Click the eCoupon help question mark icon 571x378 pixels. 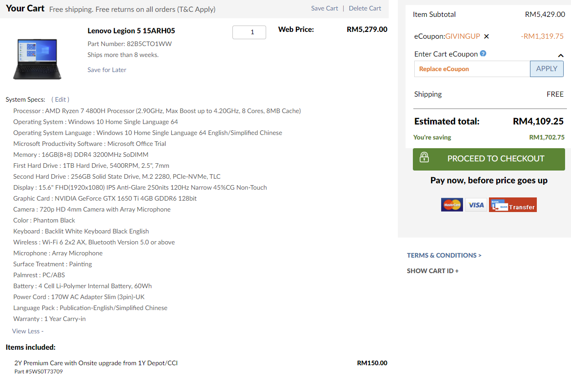point(483,53)
